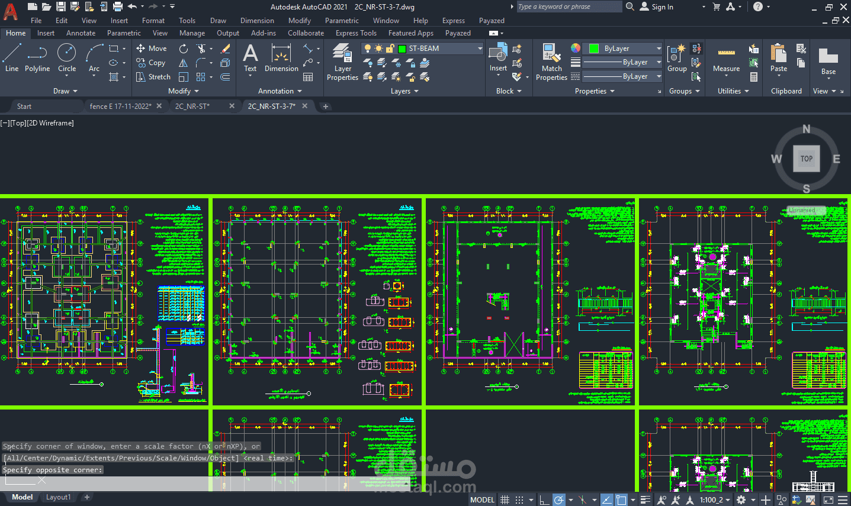Click the keyword search input field
851x506 pixels.
(x=569, y=7)
